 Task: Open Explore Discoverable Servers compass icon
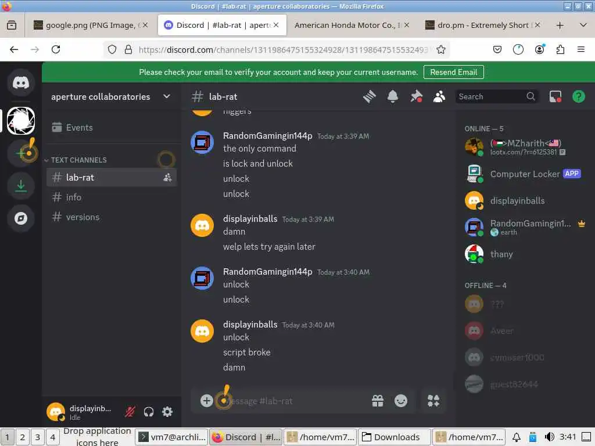tap(21, 218)
